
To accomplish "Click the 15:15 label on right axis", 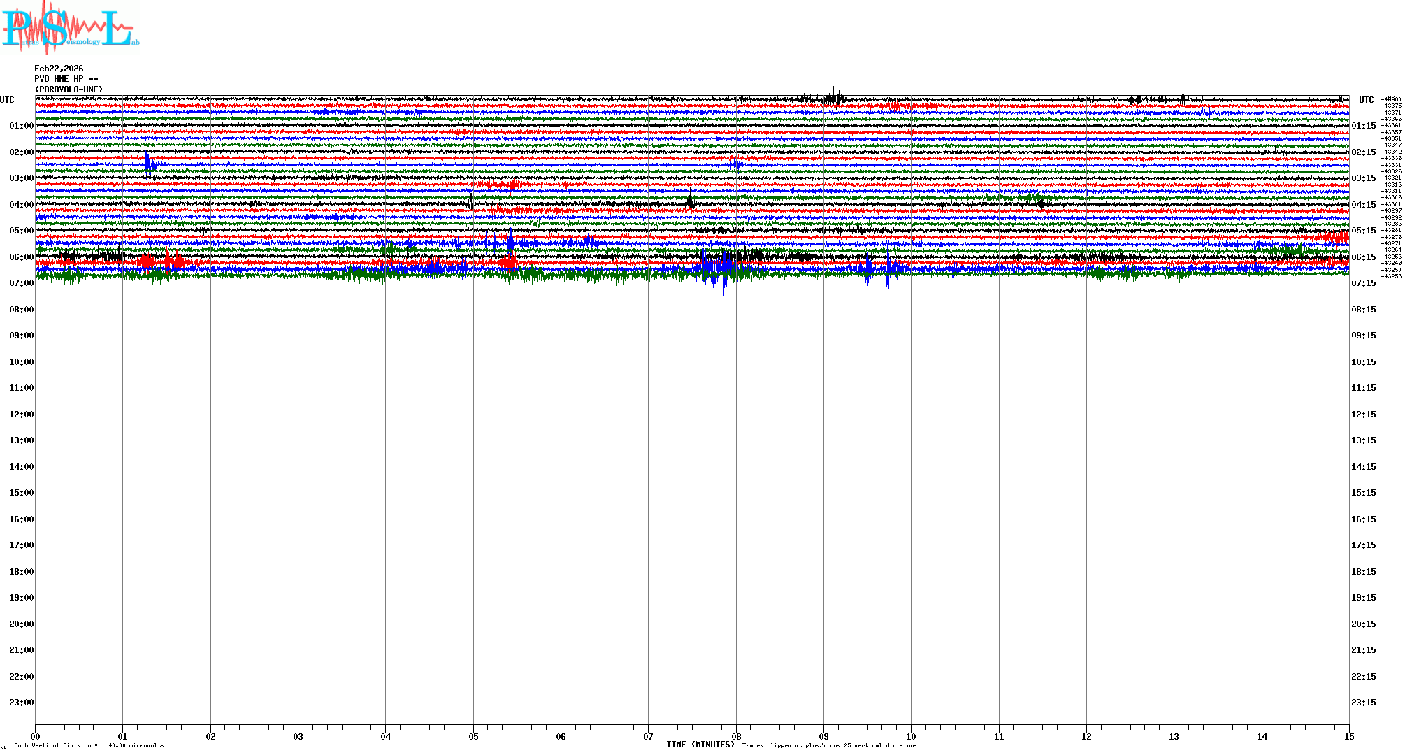I will point(1363,493).
